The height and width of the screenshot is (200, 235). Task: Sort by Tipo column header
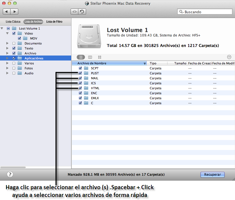pyautogui.click(x=157, y=63)
